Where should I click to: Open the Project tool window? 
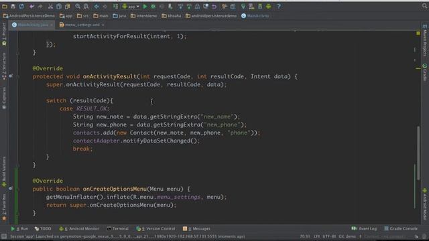[4, 34]
